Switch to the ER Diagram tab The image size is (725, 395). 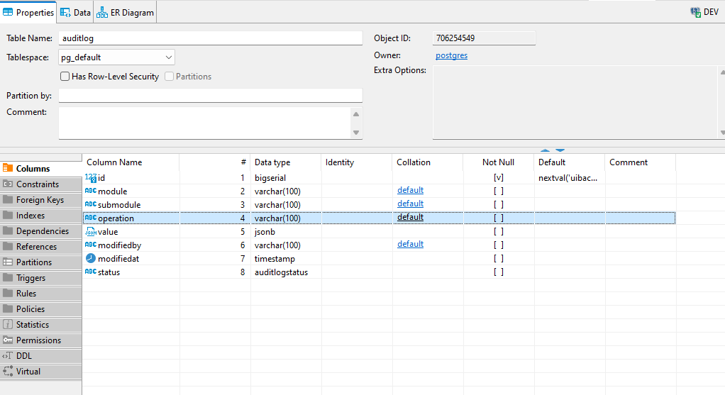(125, 12)
